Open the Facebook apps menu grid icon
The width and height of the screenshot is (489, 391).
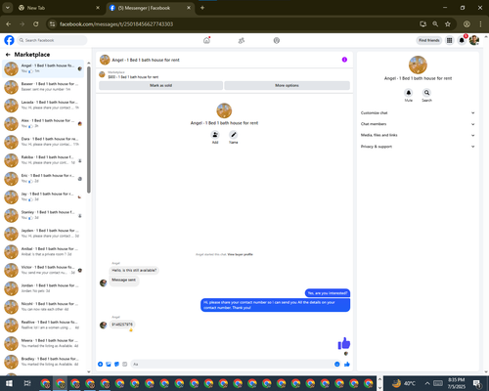point(449,40)
